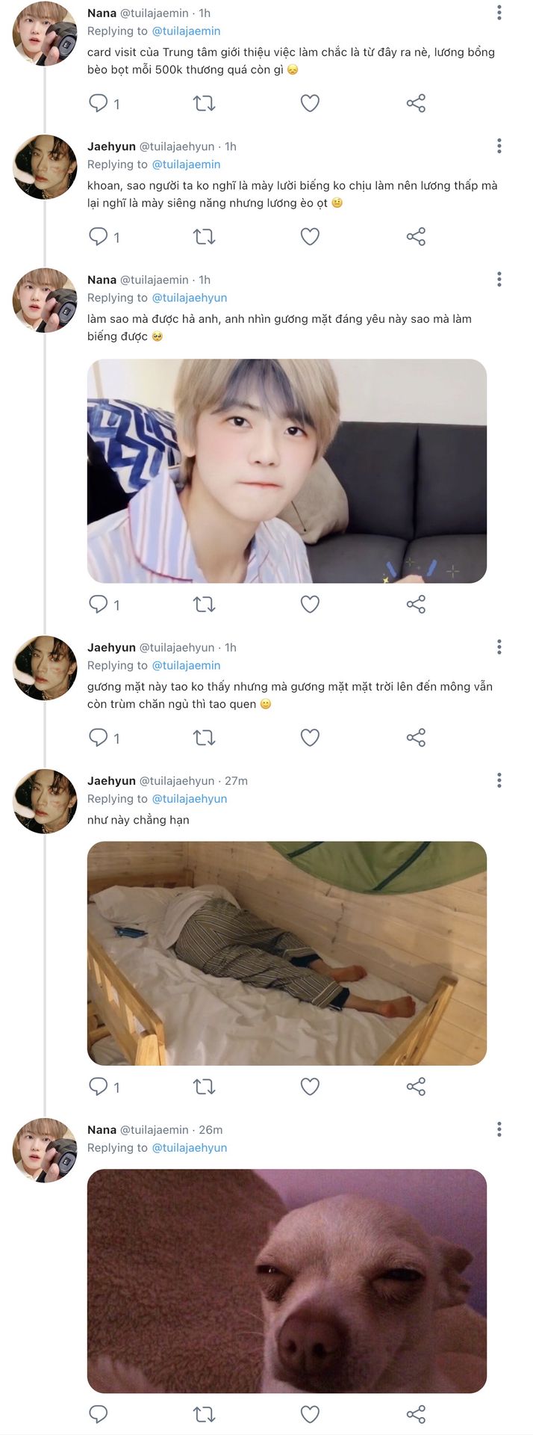The image size is (533, 1435).
Task: Open the sleepy chihuahua image
Action: (287, 1281)
